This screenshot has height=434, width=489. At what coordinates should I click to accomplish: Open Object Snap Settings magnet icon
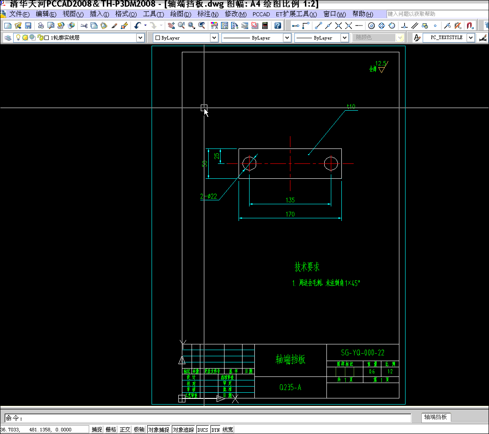[x=470, y=25]
